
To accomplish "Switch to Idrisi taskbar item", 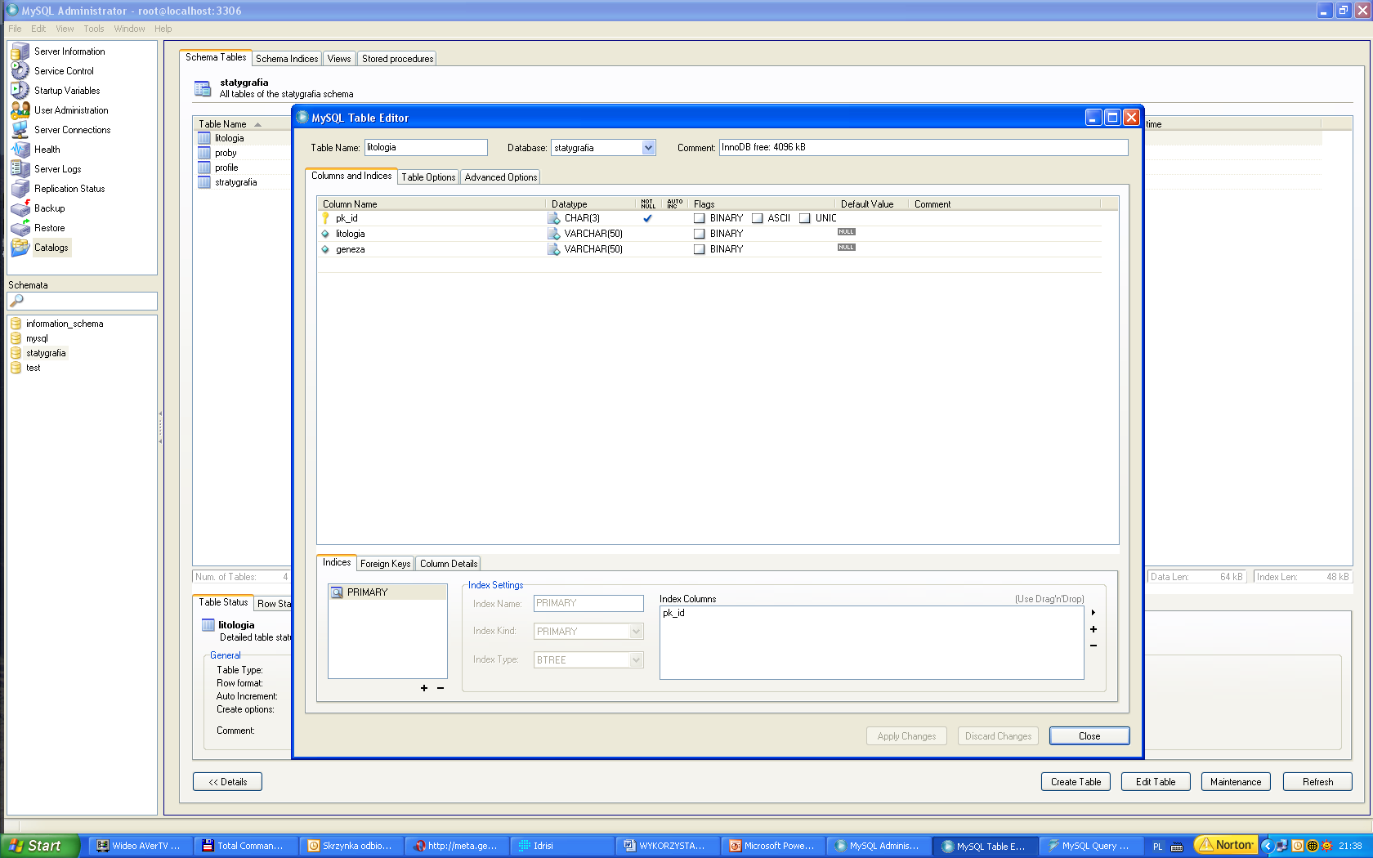I will click(x=561, y=846).
